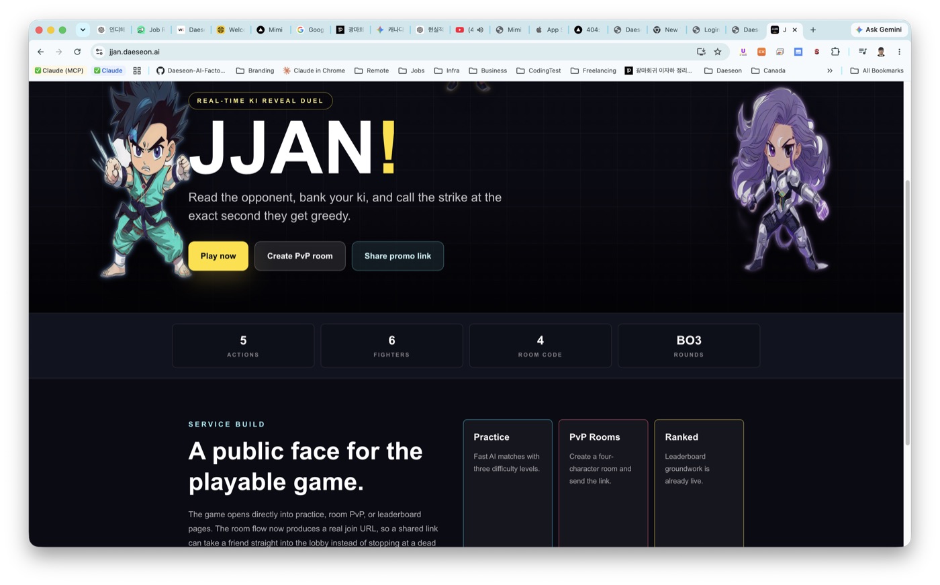Viewport: 940px width, 585px height.
Task: Open the Daeseon-AI-Facto GitHub bookmark
Action: pos(191,71)
